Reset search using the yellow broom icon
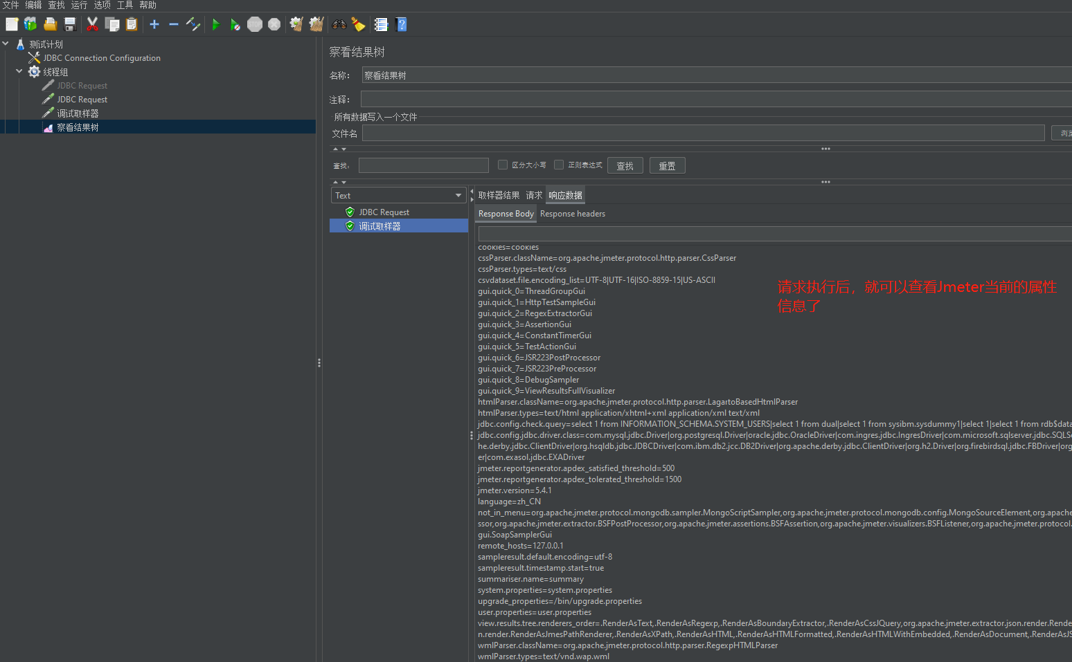The image size is (1072, 662). [x=358, y=24]
